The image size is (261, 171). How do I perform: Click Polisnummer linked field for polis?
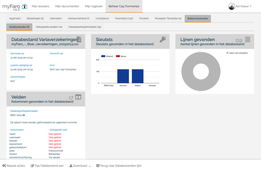click(56, 151)
